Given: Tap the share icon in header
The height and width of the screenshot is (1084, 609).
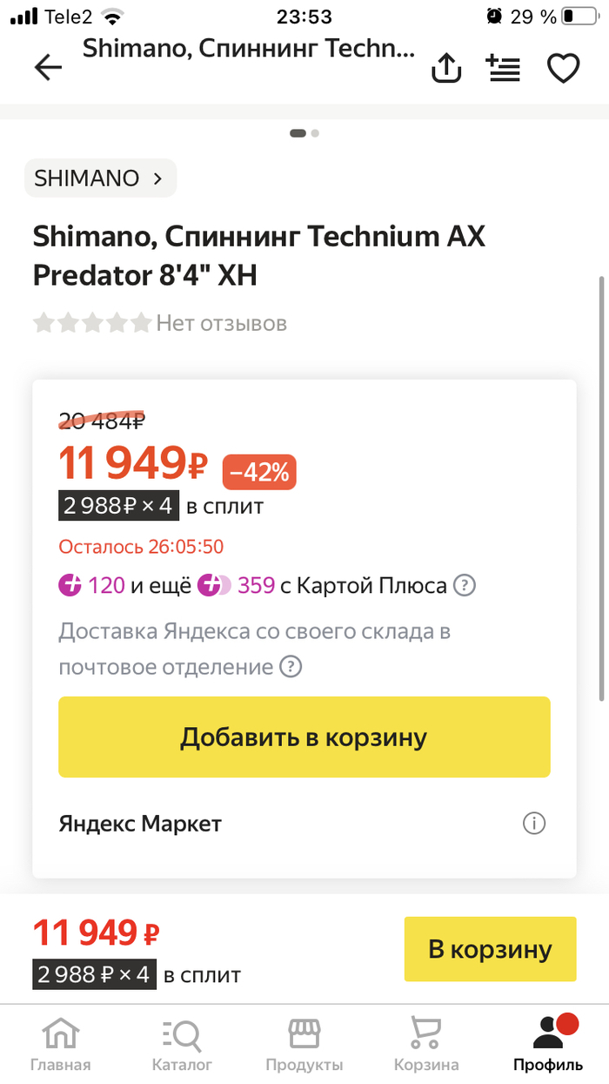Looking at the screenshot, I should click(x=446, y=69).
